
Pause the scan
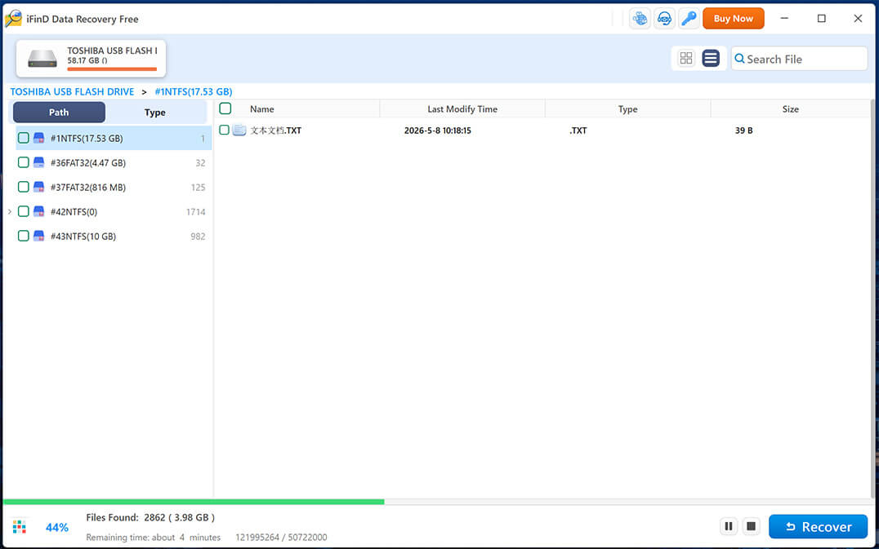pos(728,526)
